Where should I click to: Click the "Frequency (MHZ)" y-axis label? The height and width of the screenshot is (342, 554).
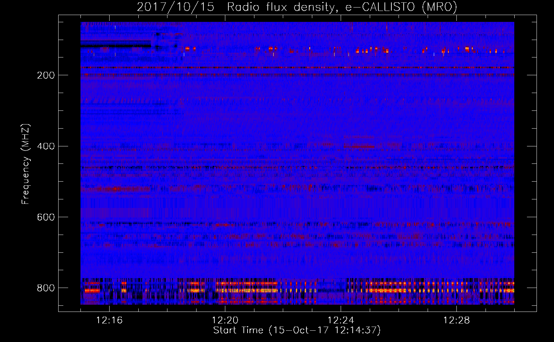pos(26,164)
